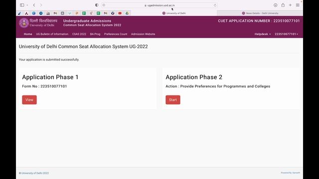Reload the page with the refresh icon
This screenshot has width=319, height=179.
point(215,5)
